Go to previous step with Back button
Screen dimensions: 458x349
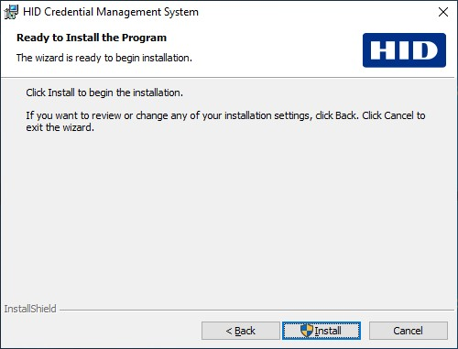(x=241, y=331)
